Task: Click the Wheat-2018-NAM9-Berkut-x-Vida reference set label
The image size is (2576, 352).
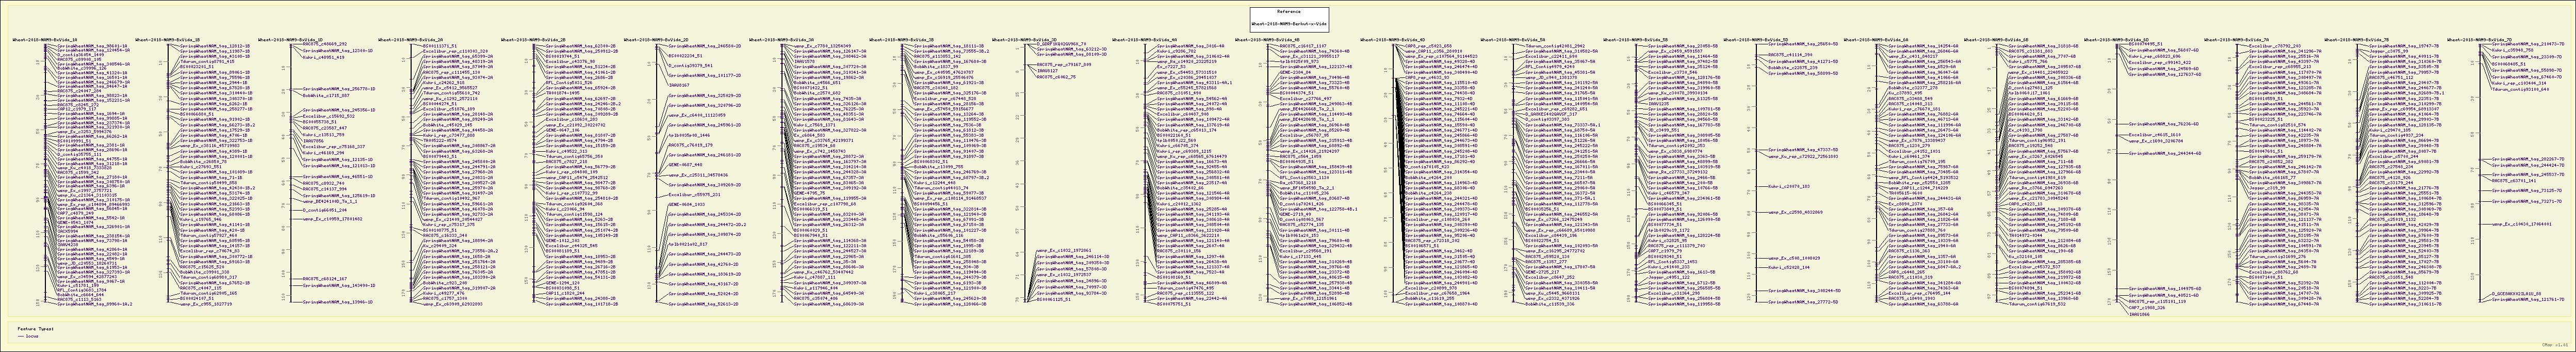Action: 1287,22
